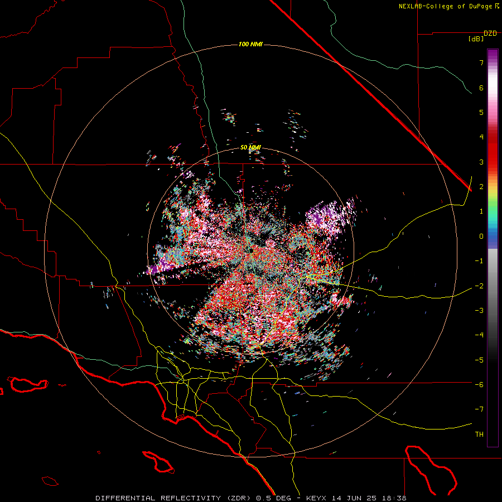The image size is (502, 502).
Task: Click the positive 7 value at scale top
Action: pyautogui.click(x=481, y=62)
